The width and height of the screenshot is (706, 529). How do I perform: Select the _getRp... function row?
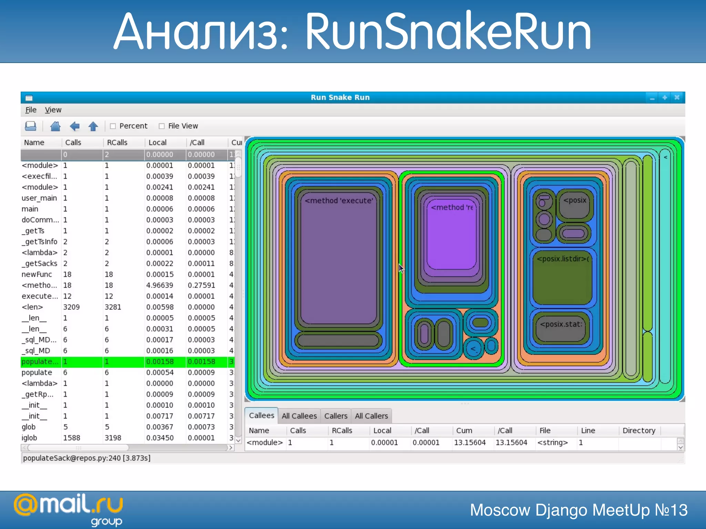[x=128, y=394]
